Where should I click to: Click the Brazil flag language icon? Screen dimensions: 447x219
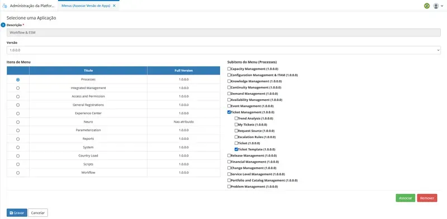point(427,6)
